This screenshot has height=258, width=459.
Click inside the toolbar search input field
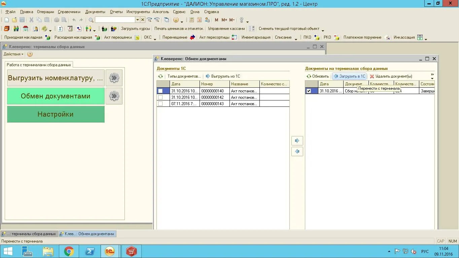(115, 20)
